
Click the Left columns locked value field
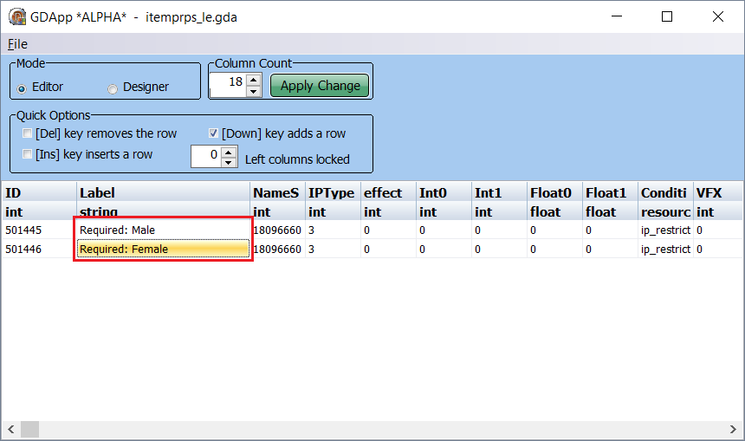click(x=206, y=156)
